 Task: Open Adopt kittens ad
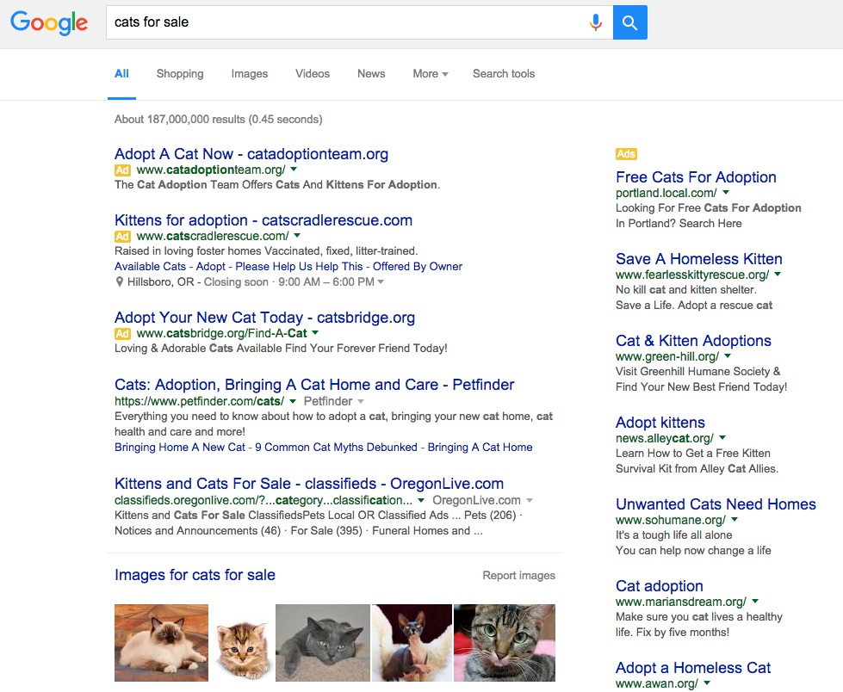tap(660, 423)
